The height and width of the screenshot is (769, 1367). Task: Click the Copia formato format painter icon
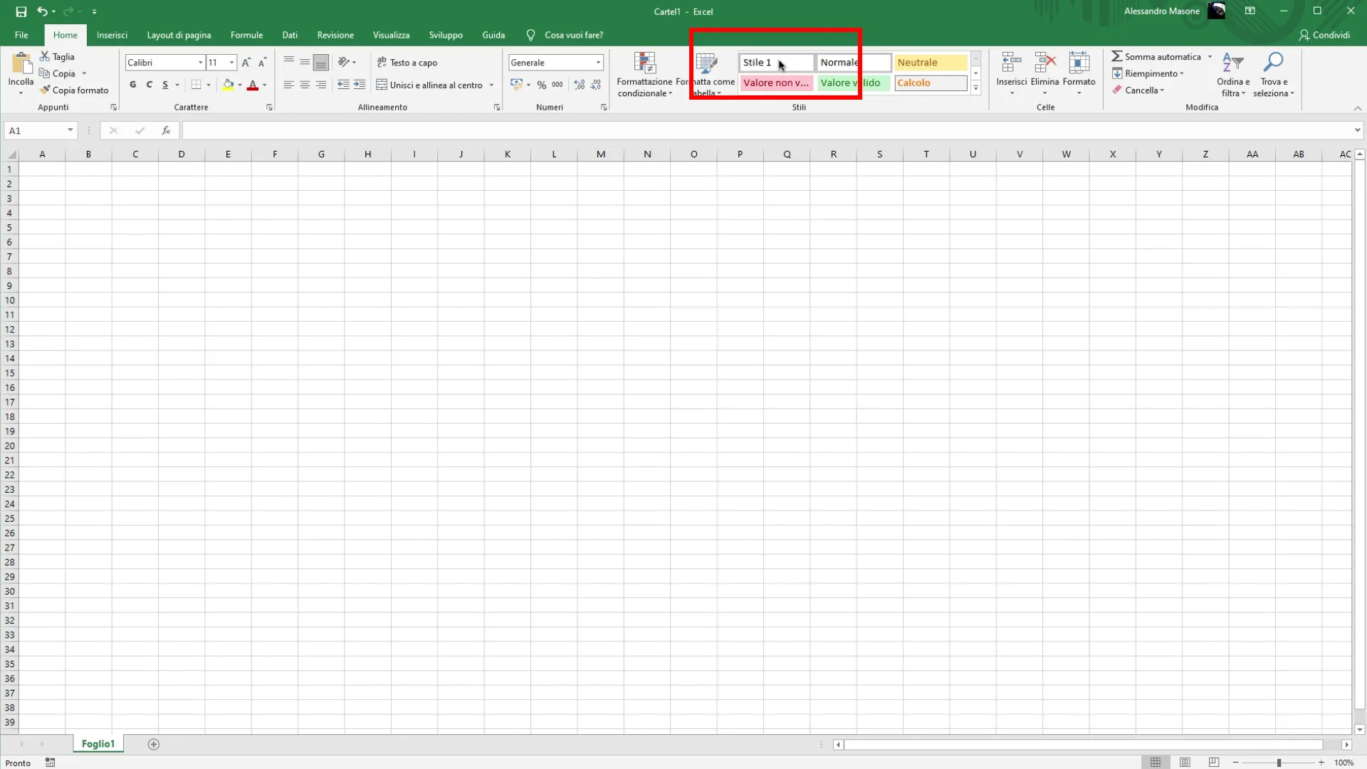(x=45, y=90)
